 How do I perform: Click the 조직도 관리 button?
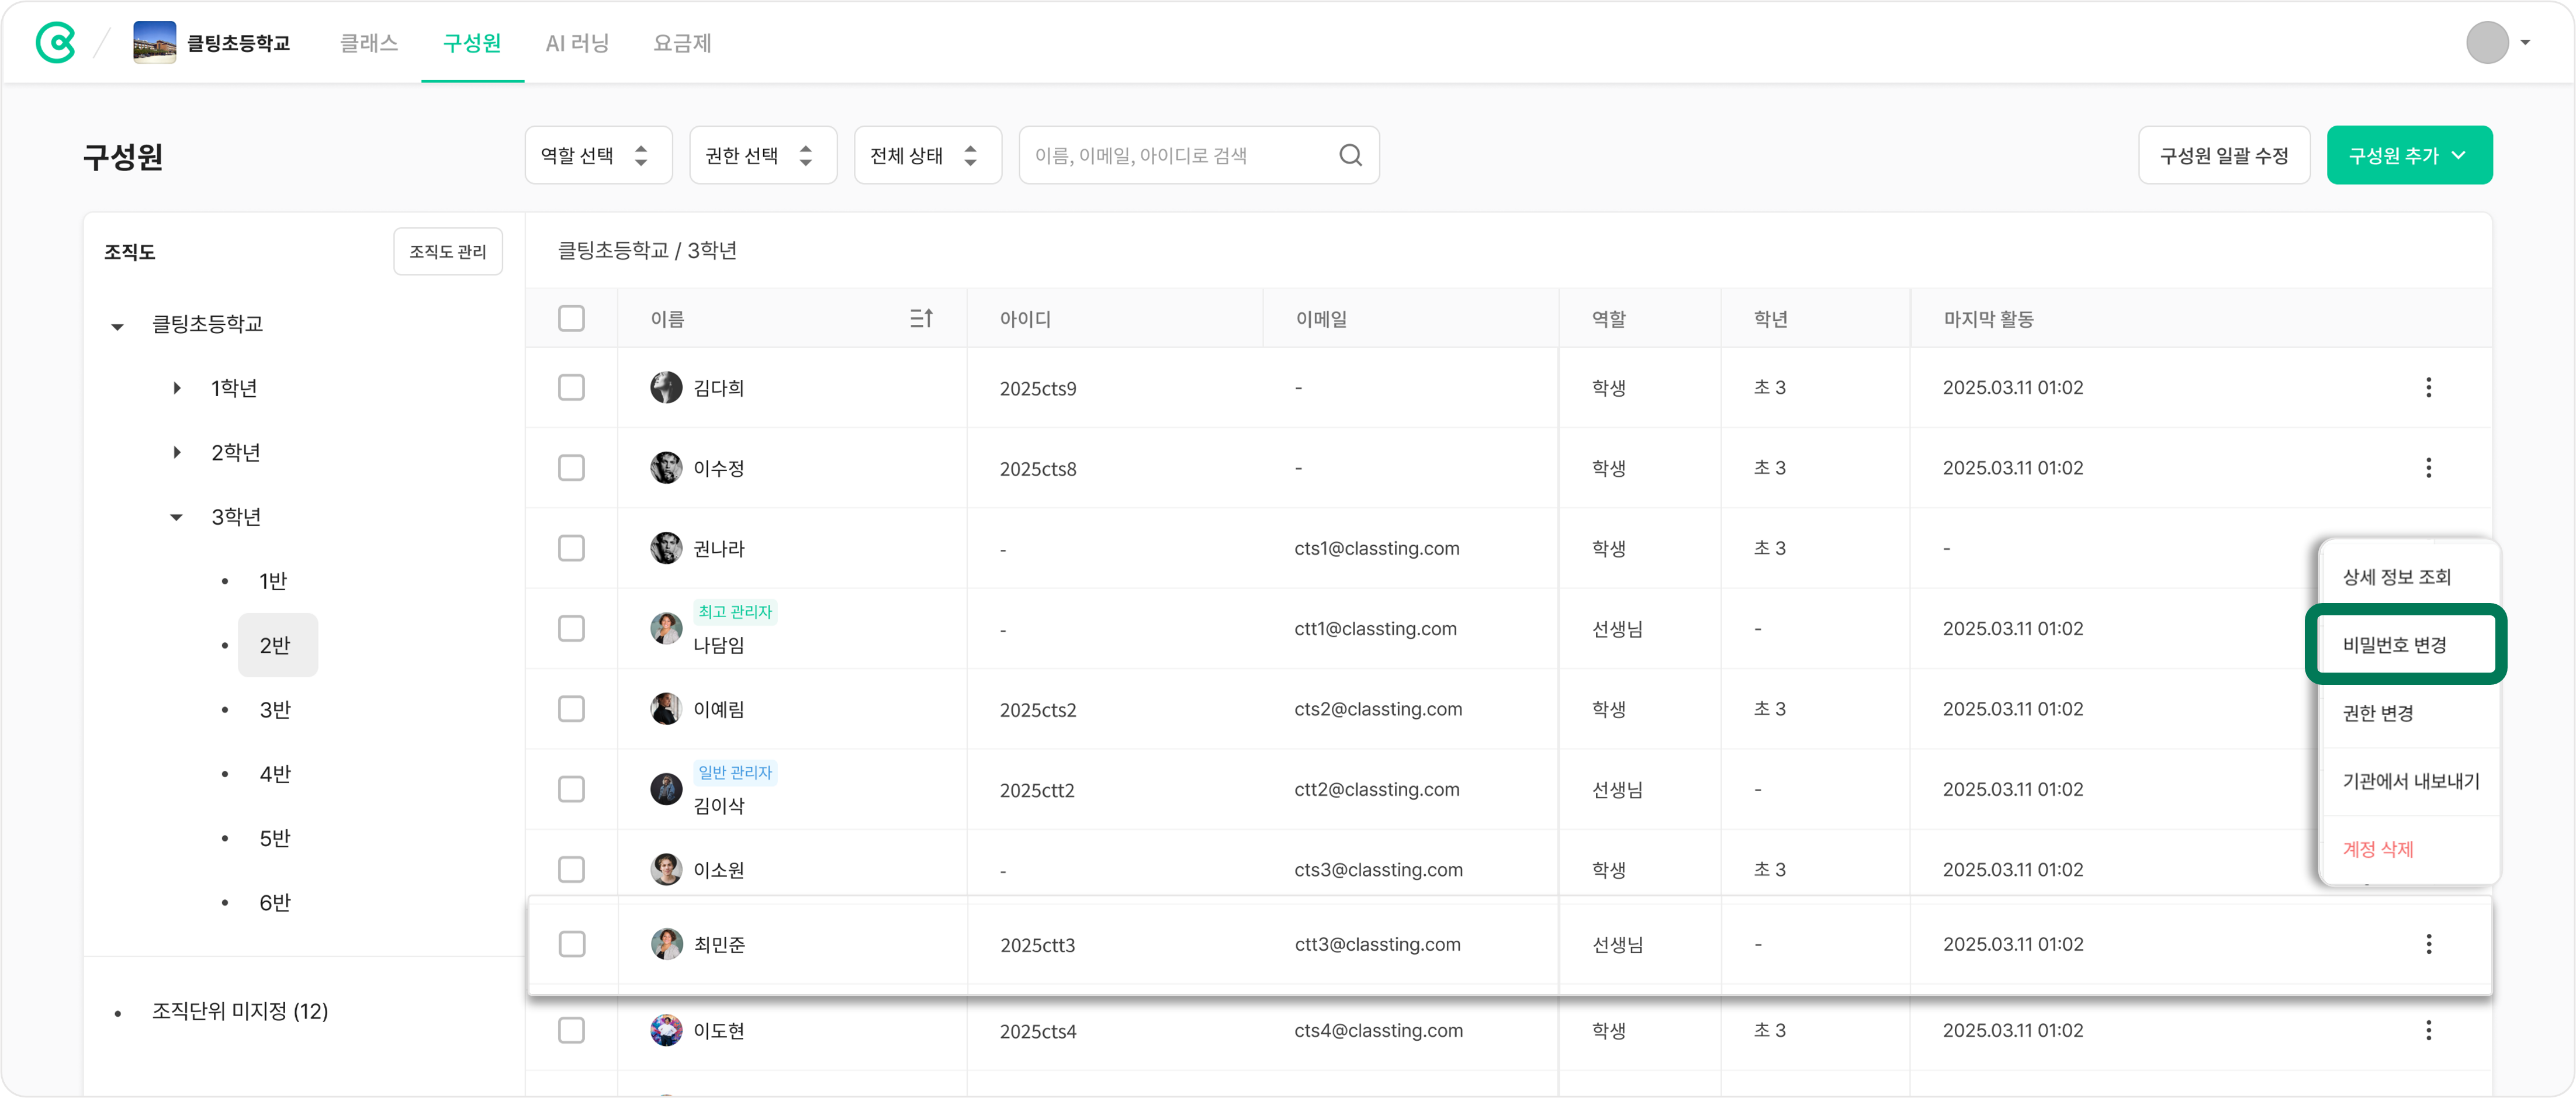pyautogui.click(x=448, y=251)
